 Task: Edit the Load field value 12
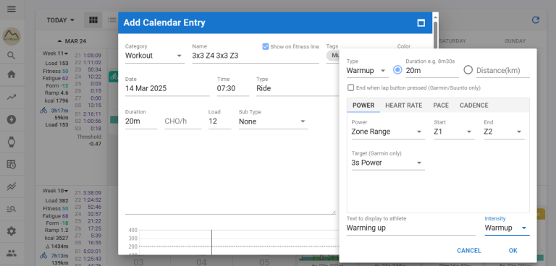coord(220,121)
